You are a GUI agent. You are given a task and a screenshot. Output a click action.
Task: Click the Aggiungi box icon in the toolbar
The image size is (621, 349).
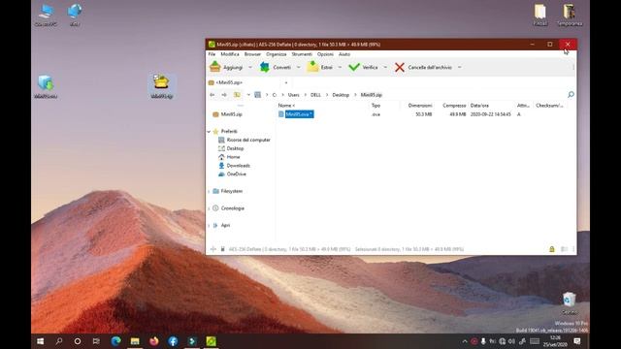[215, 67]
